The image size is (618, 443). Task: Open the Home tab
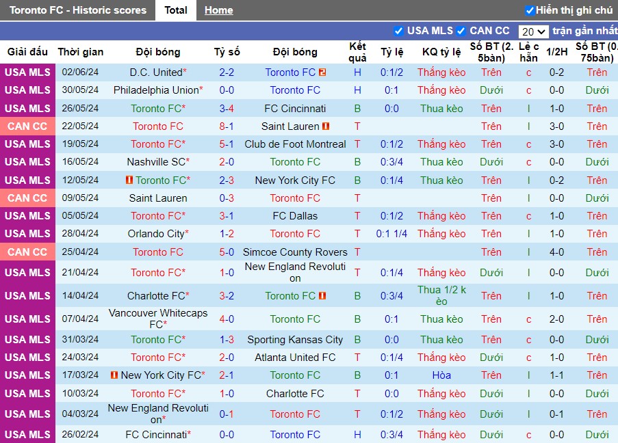point(219,10)
